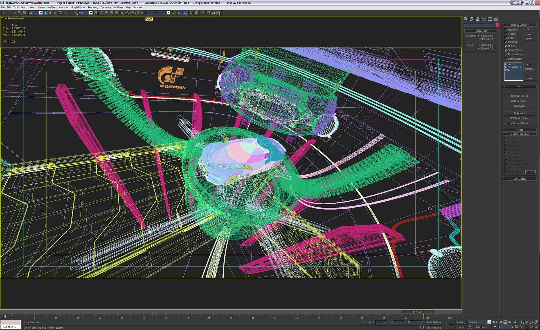Uncheck the Cameras hide category checkbox
The width and height of the screenshot is (540, 330).
[506, 42]
